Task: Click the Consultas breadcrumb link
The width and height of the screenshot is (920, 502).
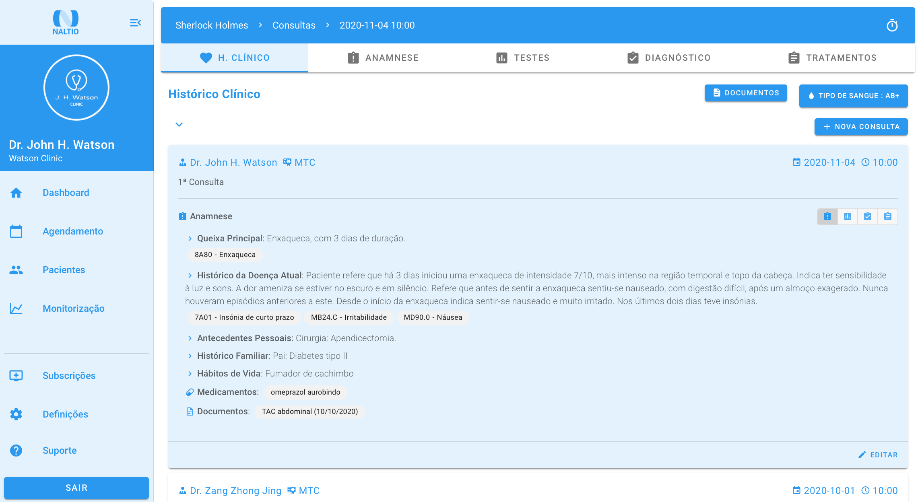Action: tap(294, 25)
